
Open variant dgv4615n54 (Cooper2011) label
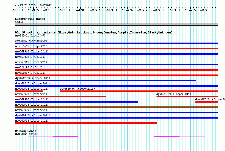pyautogui.click(x=77, y=89)
